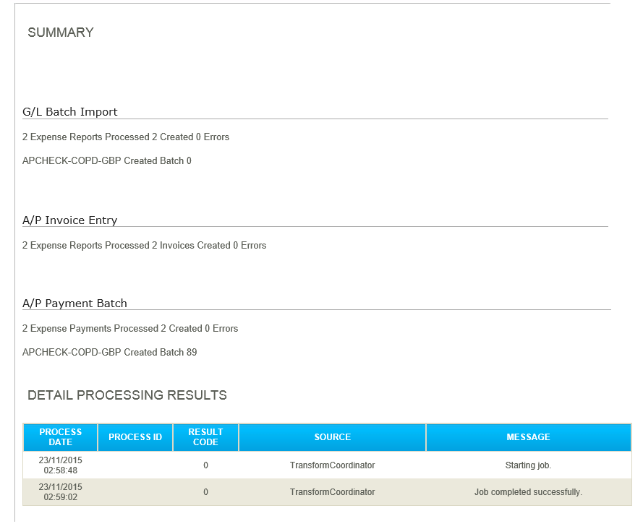Select the A/P Payment Batch section title
This screenshot has height=529, width=643.
74,304
